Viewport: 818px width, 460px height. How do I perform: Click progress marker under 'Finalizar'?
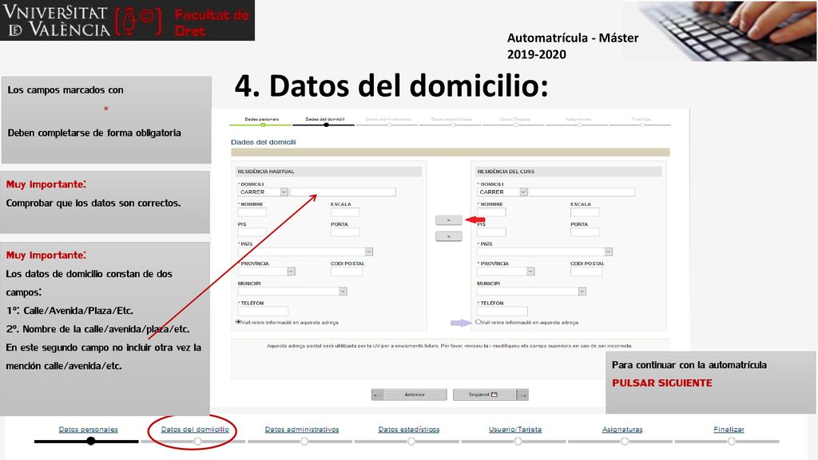tap(732, 441)
